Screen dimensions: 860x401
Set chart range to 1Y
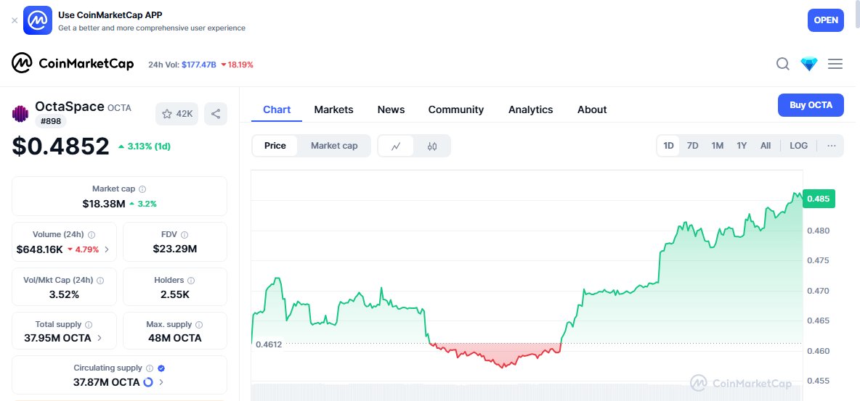[x=742, y=146]
